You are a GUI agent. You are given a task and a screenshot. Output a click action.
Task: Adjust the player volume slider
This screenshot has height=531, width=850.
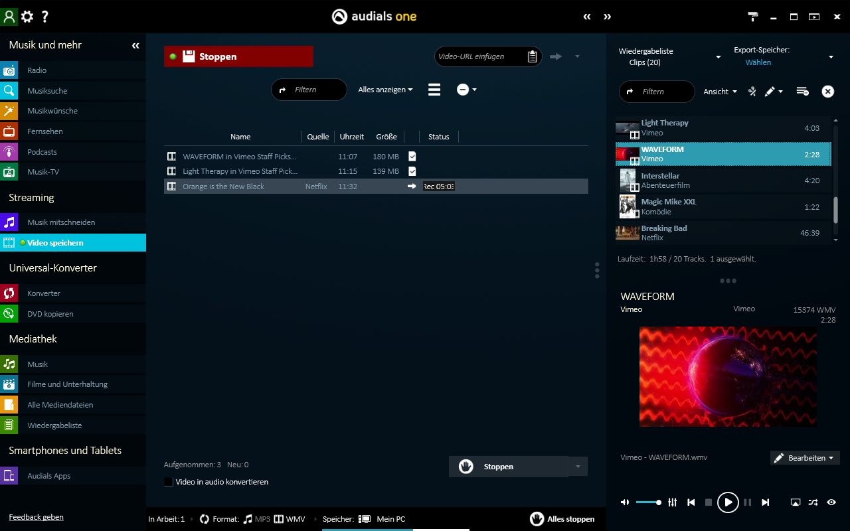(x=648, y=502)
